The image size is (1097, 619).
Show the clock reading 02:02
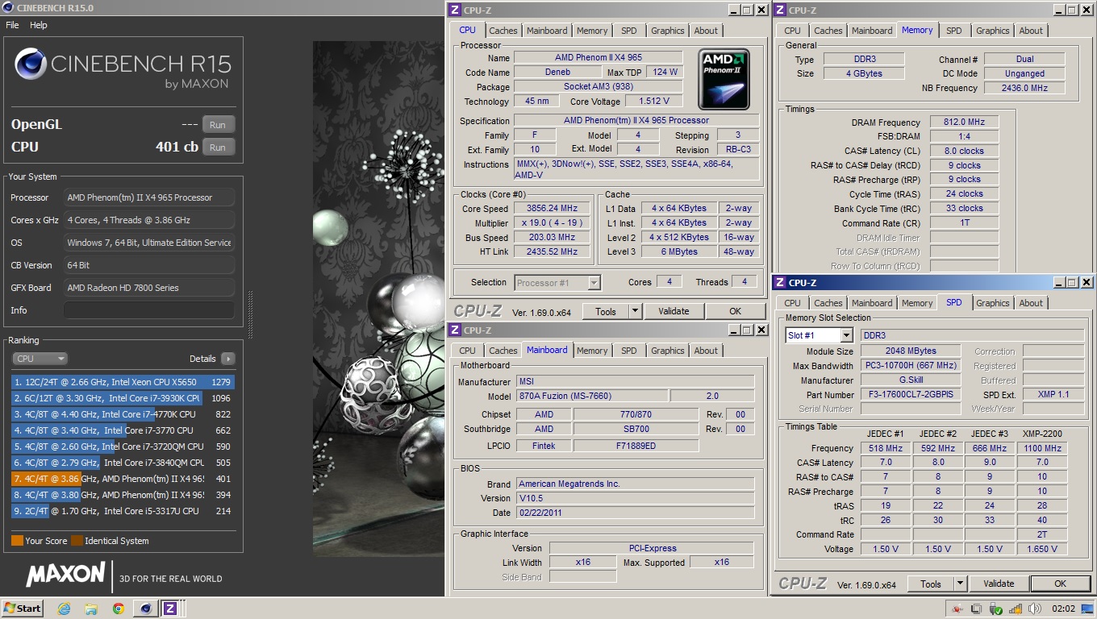tap(1063, 609)
